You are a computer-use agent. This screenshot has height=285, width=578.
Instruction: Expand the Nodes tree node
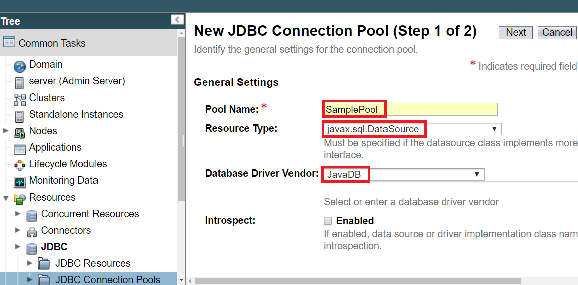pos(5,131)
